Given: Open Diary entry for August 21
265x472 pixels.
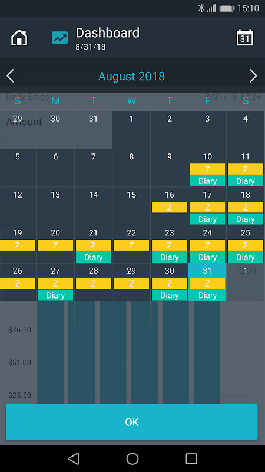Looking at the screenshot, I should click(x=94, y=257).
